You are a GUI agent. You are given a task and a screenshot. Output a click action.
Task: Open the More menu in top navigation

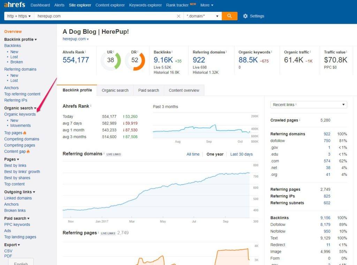tap(207, 5)
